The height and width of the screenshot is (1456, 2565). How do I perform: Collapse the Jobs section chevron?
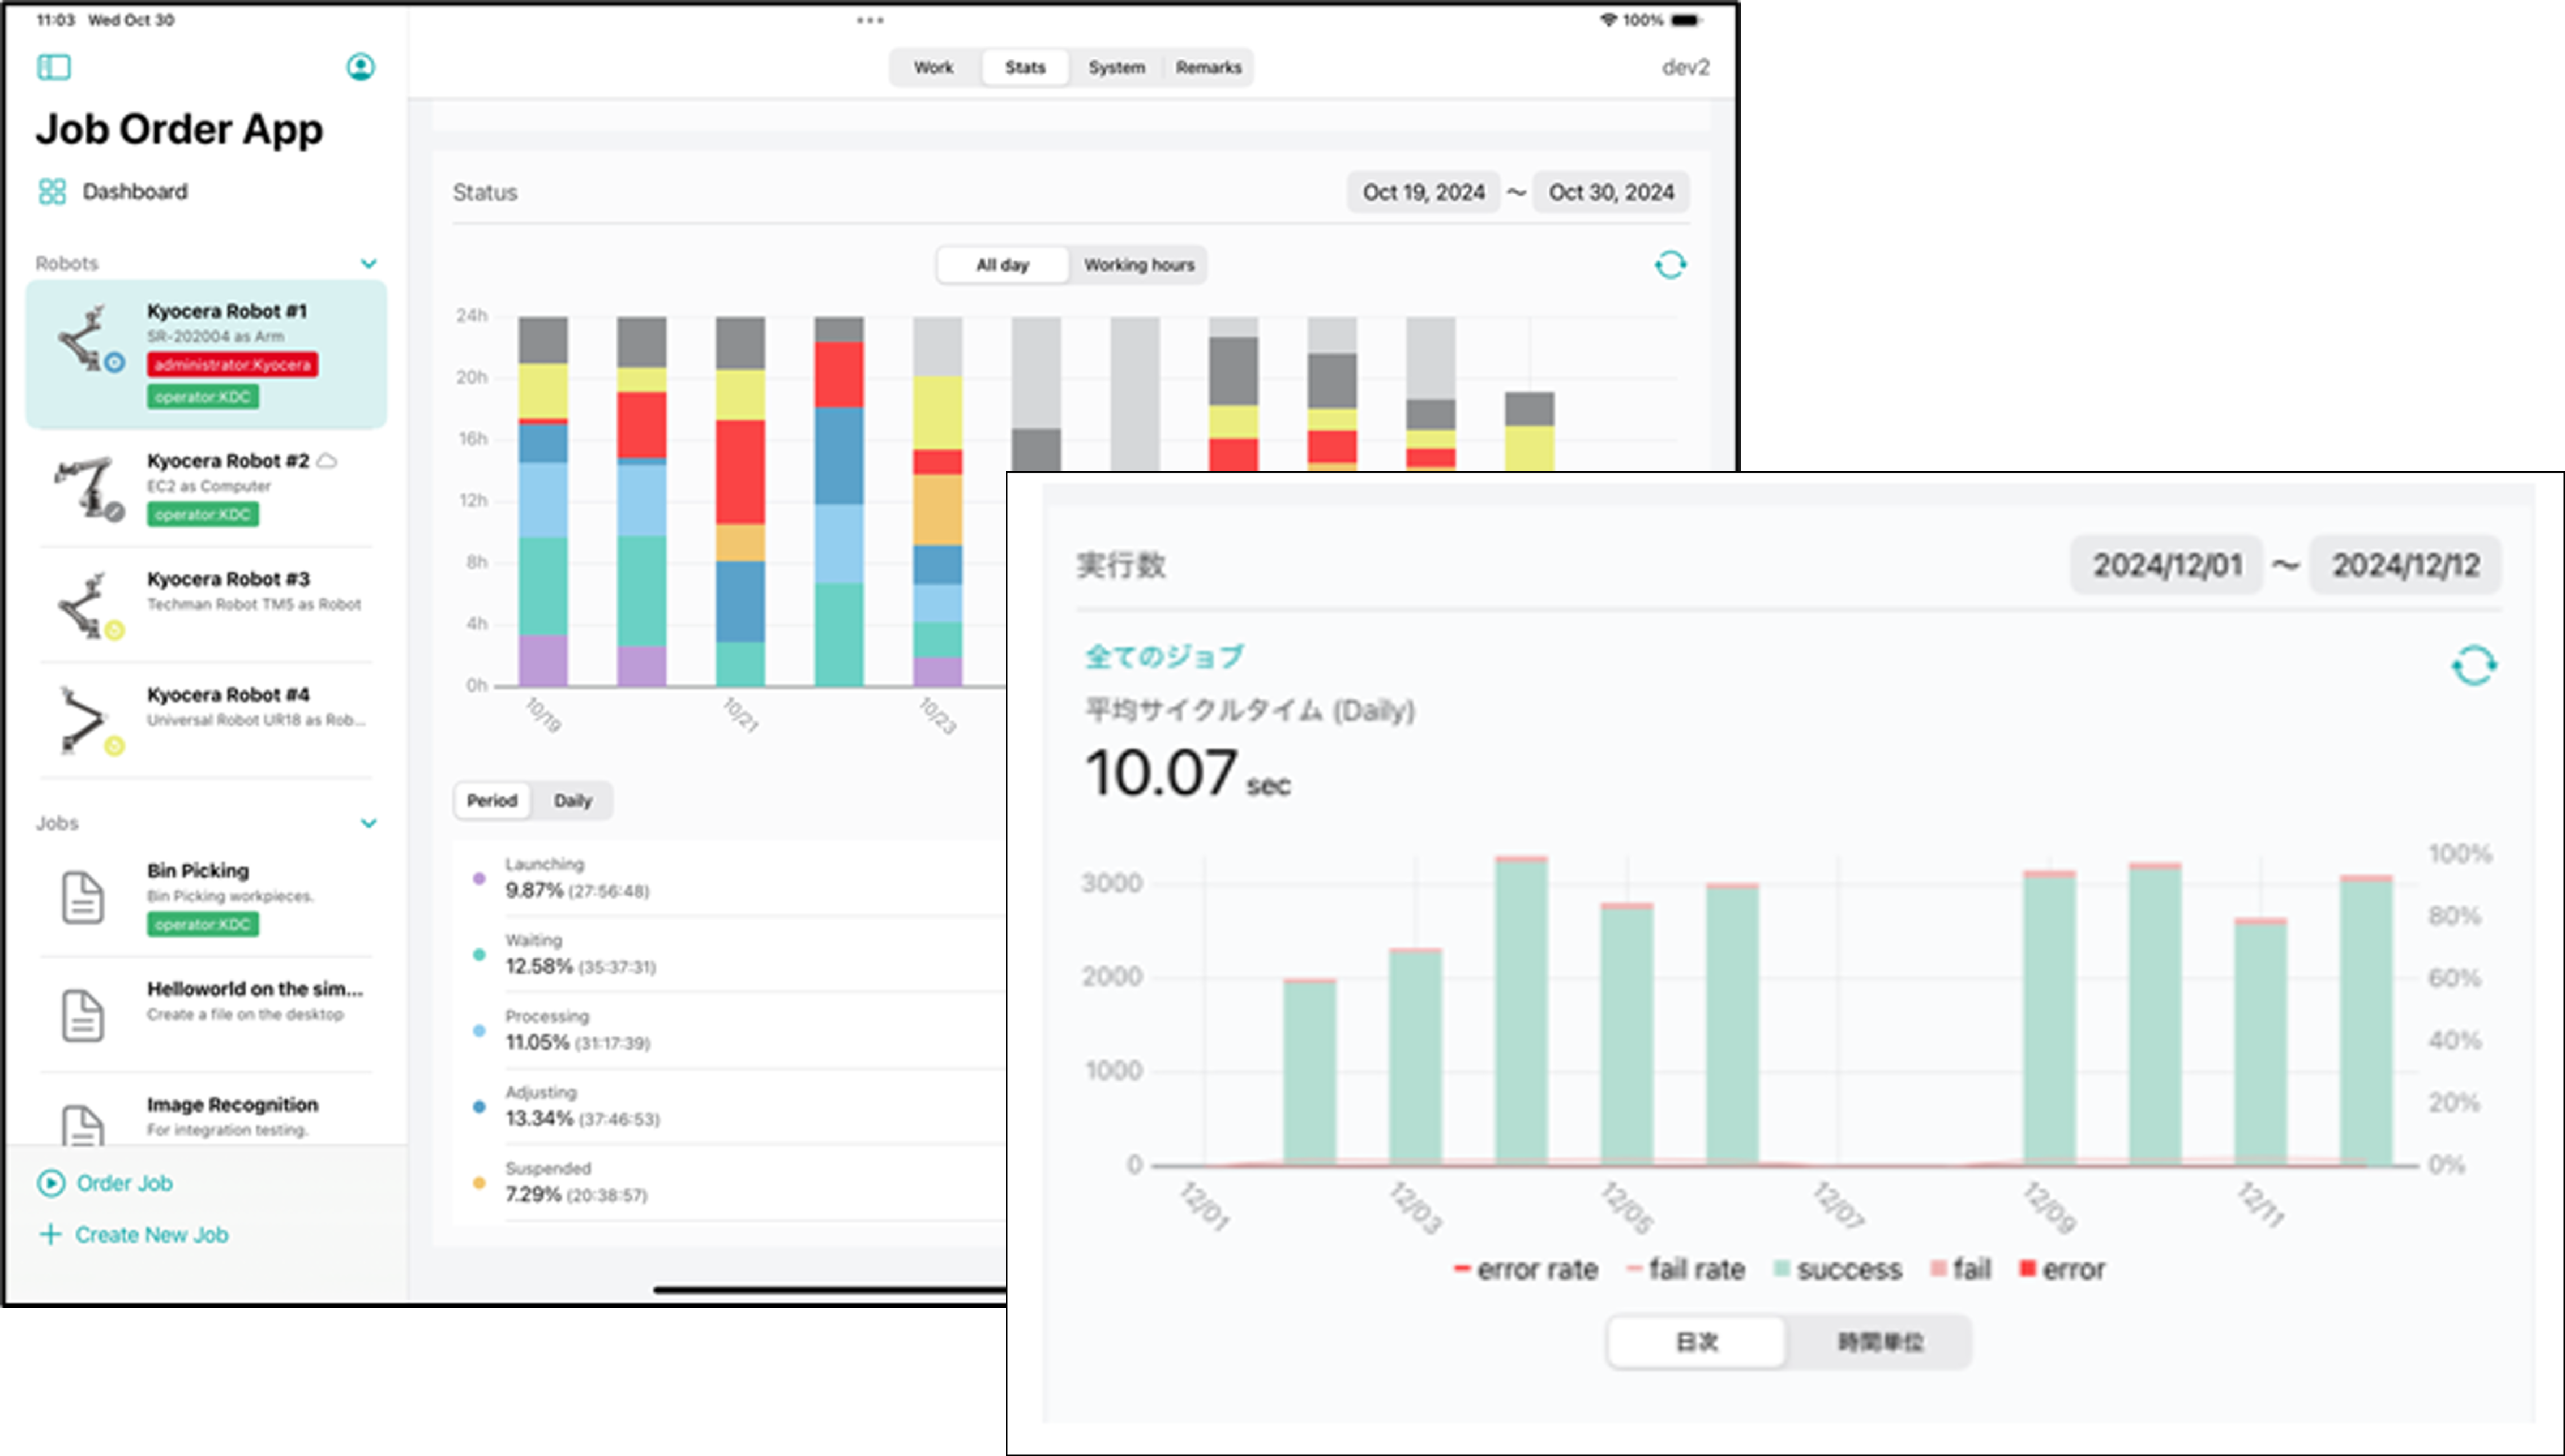pyautogui.click(x=368, y=823)
